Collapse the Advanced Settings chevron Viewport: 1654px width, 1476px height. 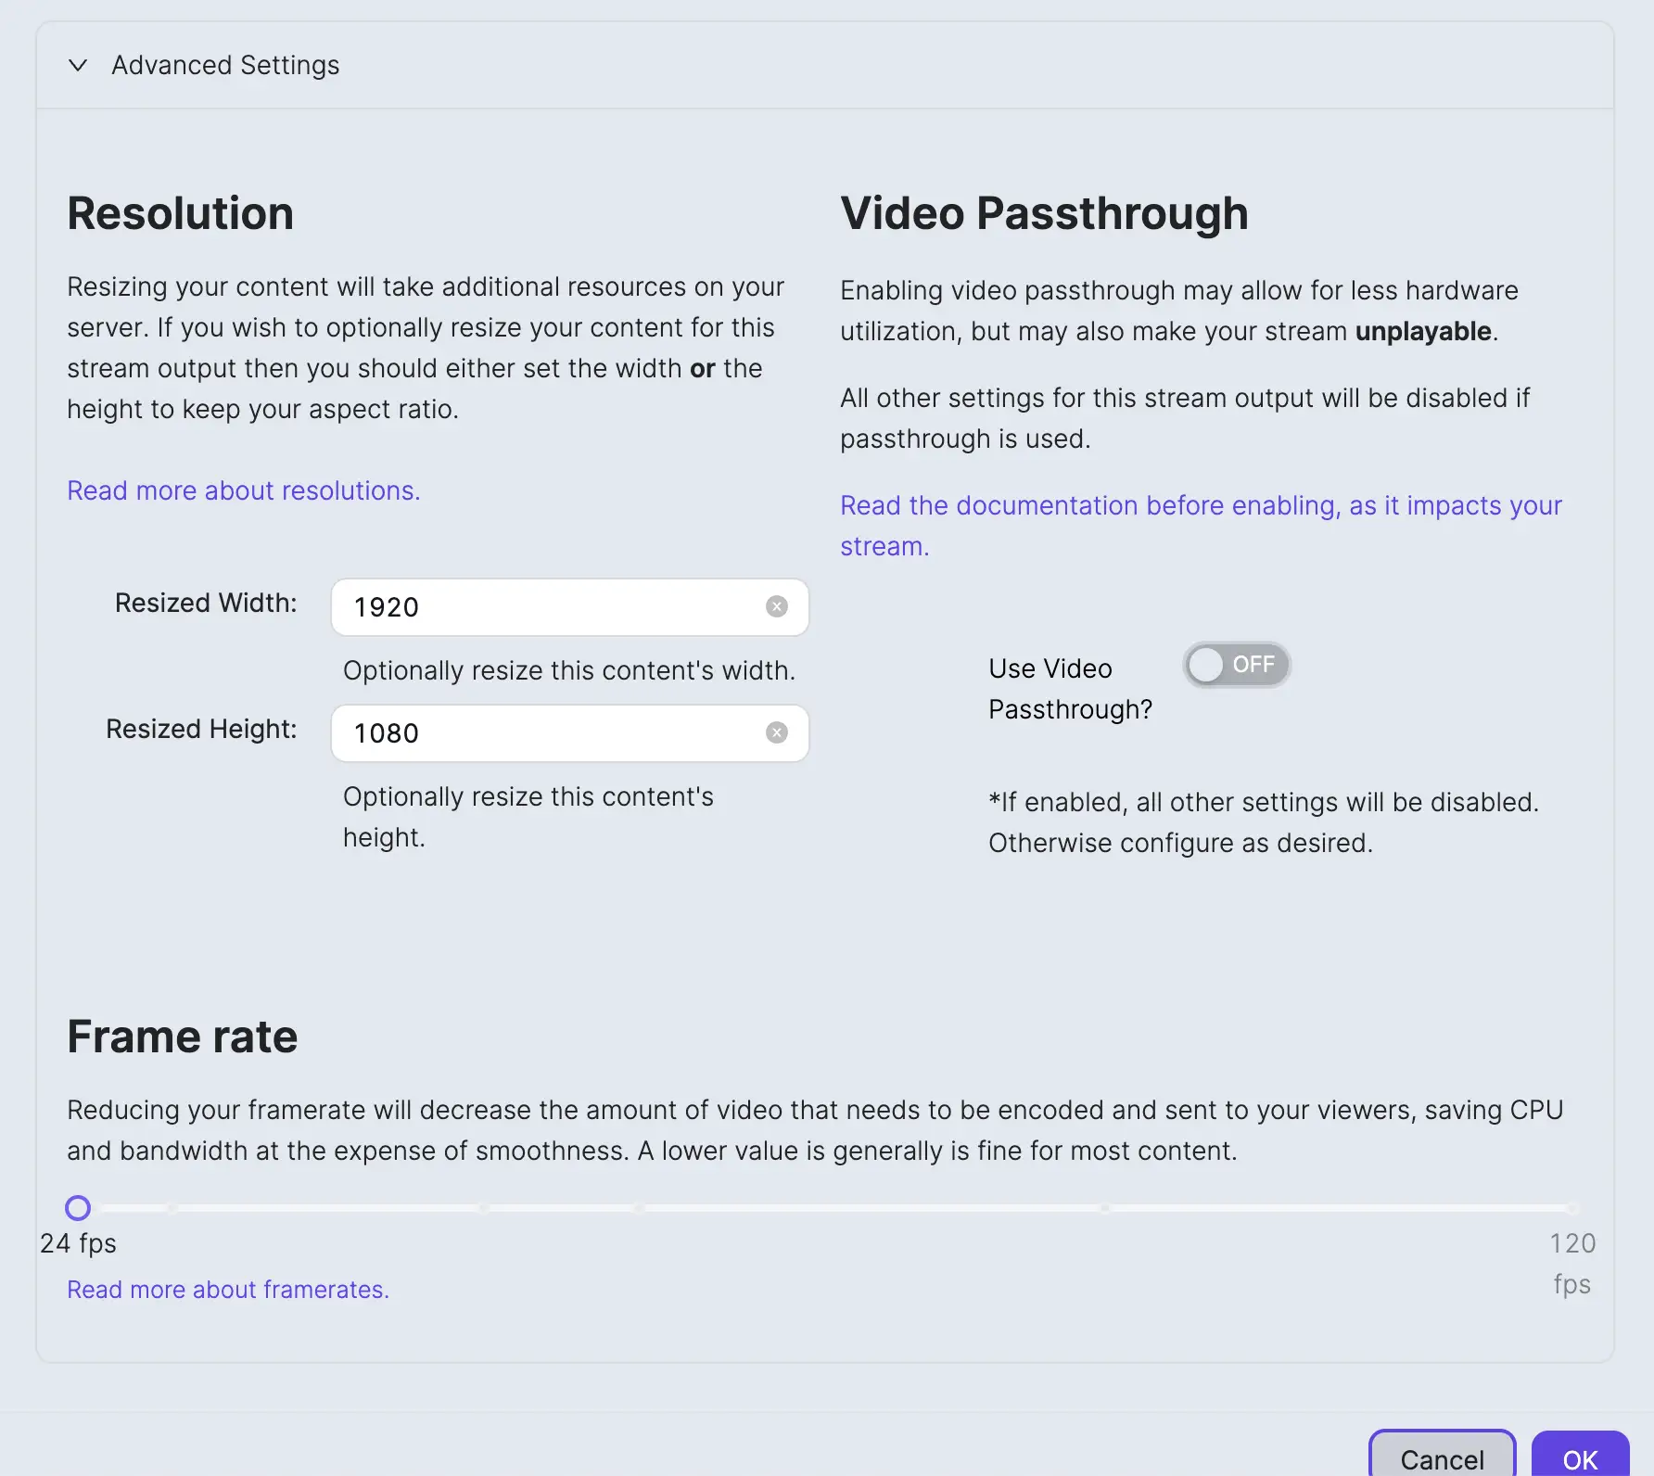click(x=78, y=65)
